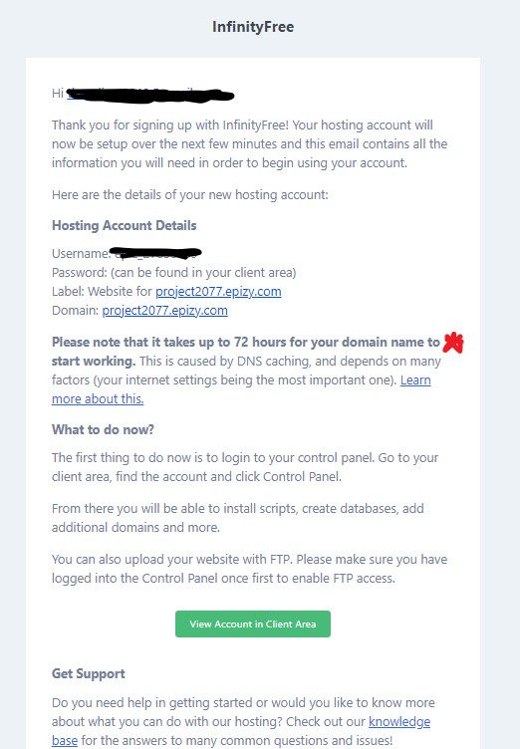The image size is (520, 749).
Task: Select the Hosting Account Details heading
Action: pyautogui.click(x=125, y=225)
